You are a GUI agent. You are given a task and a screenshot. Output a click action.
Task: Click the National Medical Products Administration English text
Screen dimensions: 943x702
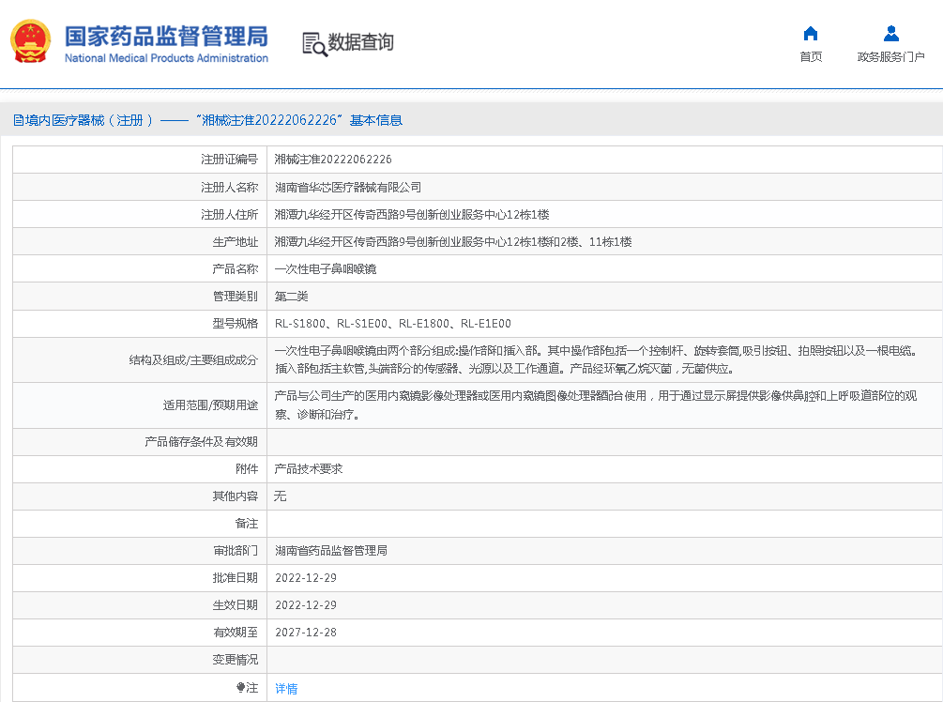tap(166, 58)
